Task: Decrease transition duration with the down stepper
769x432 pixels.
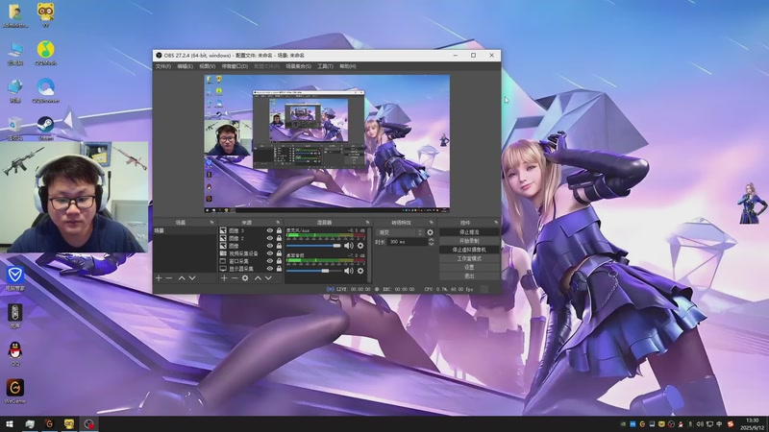Action: (x=431, y=244)
